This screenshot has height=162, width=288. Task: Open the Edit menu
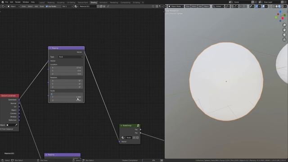12,2
